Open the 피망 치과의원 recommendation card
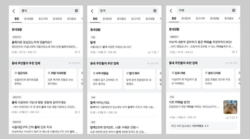This screenshot has width=250, height=139. click(x=61, y=79)
